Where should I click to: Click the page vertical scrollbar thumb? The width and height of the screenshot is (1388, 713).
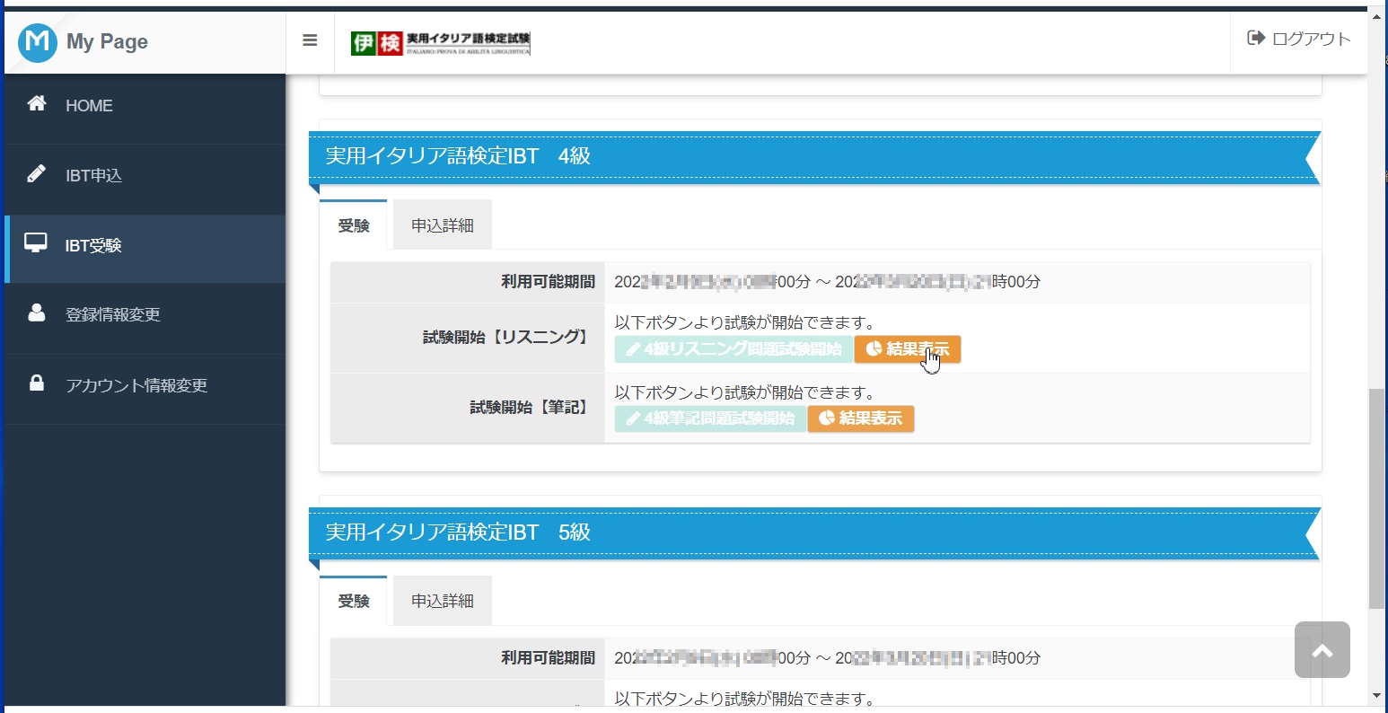(x=1377, y=498)
